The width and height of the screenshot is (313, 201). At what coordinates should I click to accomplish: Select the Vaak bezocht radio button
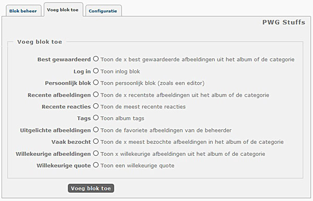pyautogui.click(x=96, y=141)
